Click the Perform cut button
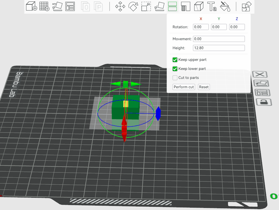Viewport: 279px width, 210px height. (x=184, y=87)
